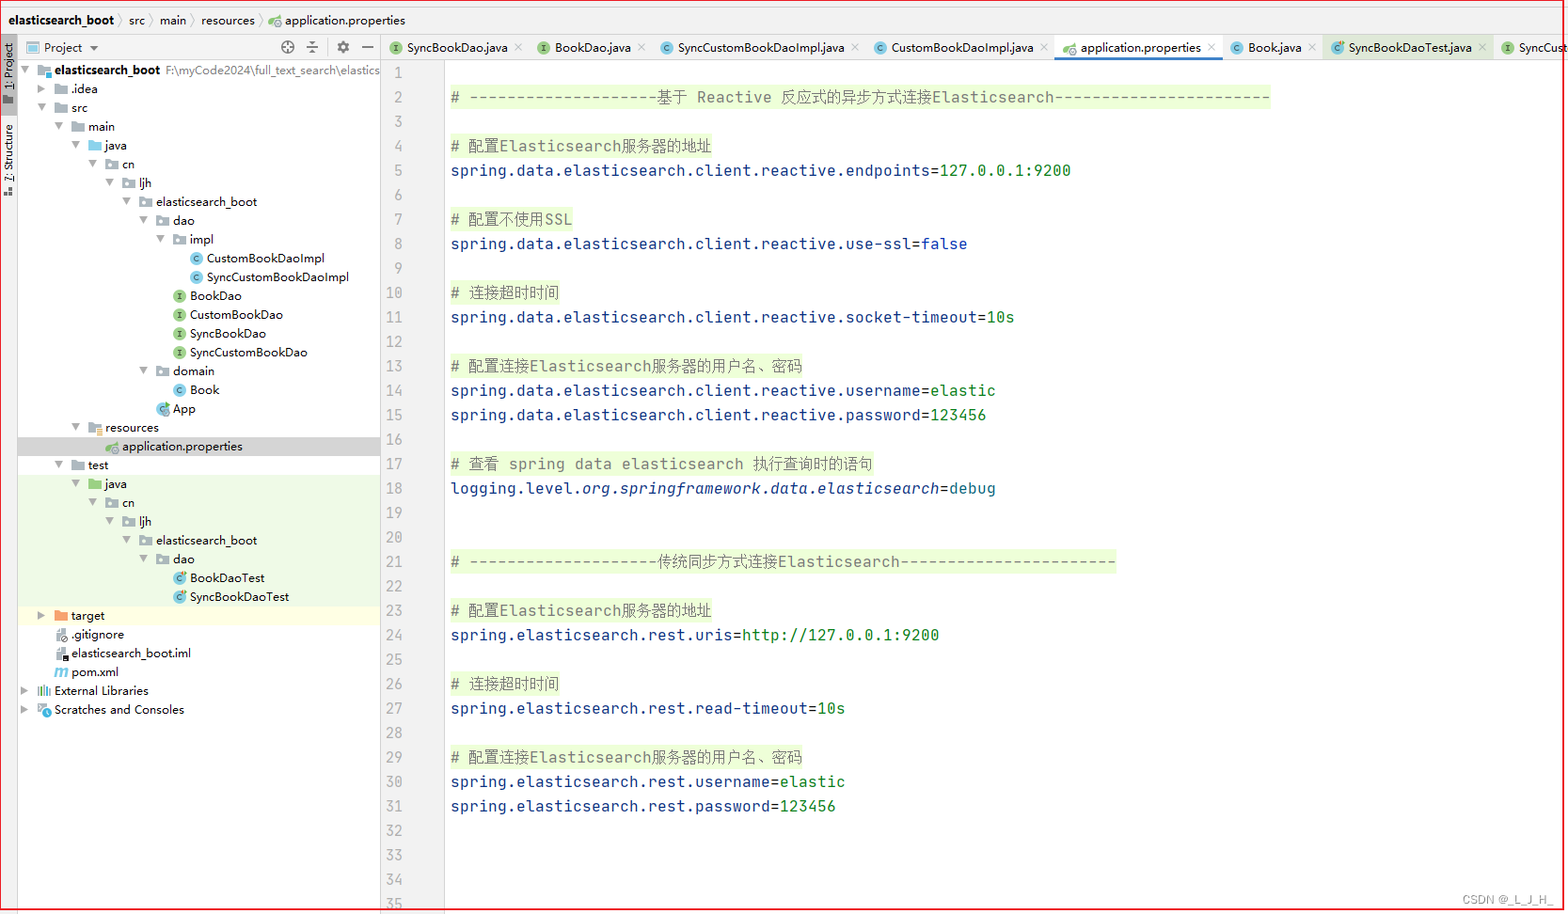
Task: Expand External Libraries node
Action: pos(24,690)
